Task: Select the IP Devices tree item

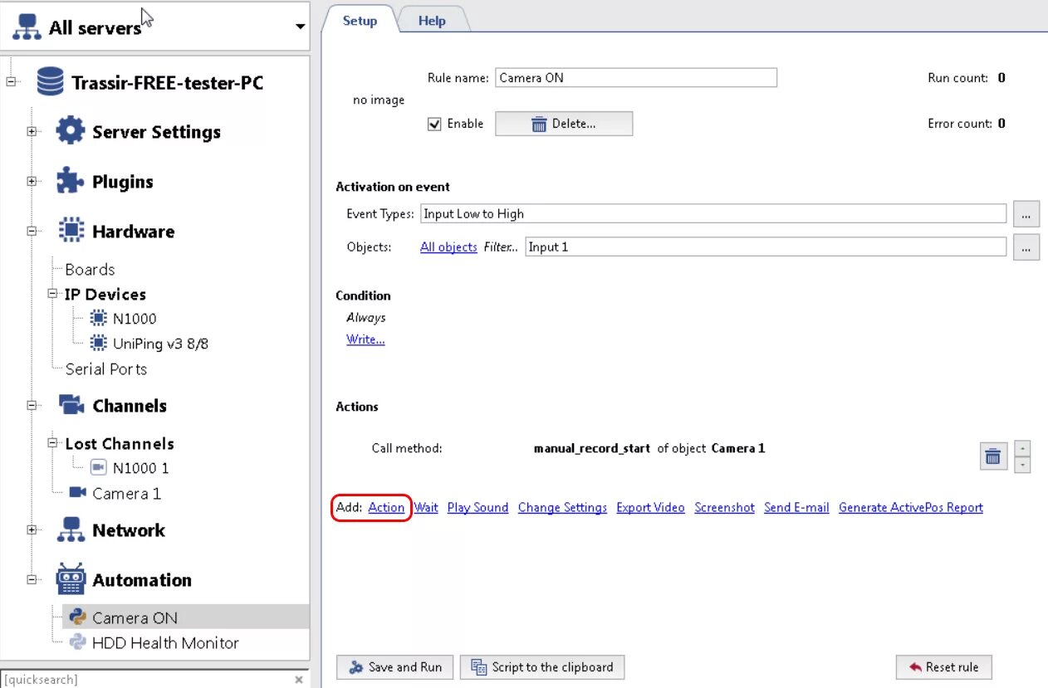Action: 105,294
